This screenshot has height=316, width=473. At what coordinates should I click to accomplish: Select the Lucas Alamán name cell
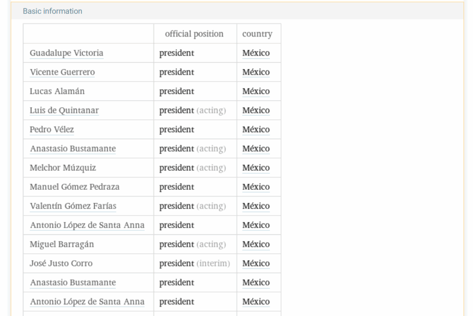tap(57, 91)
